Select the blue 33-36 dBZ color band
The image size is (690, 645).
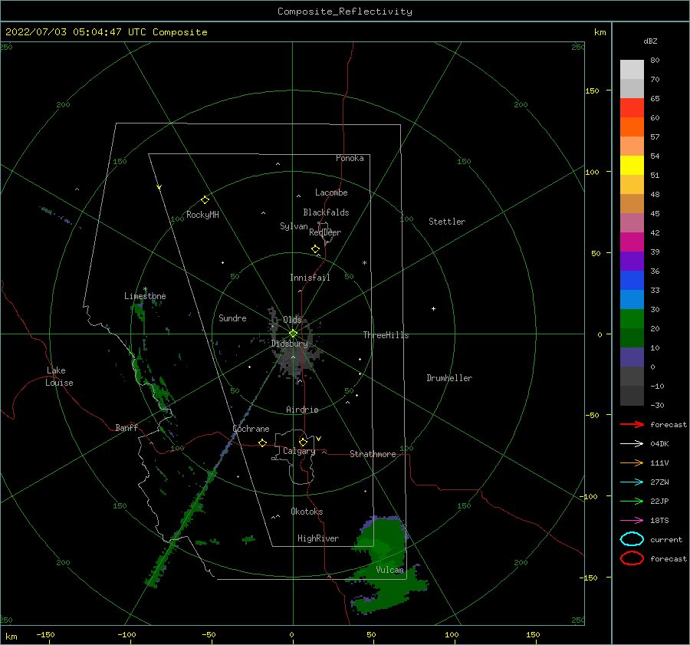point(632,281)
